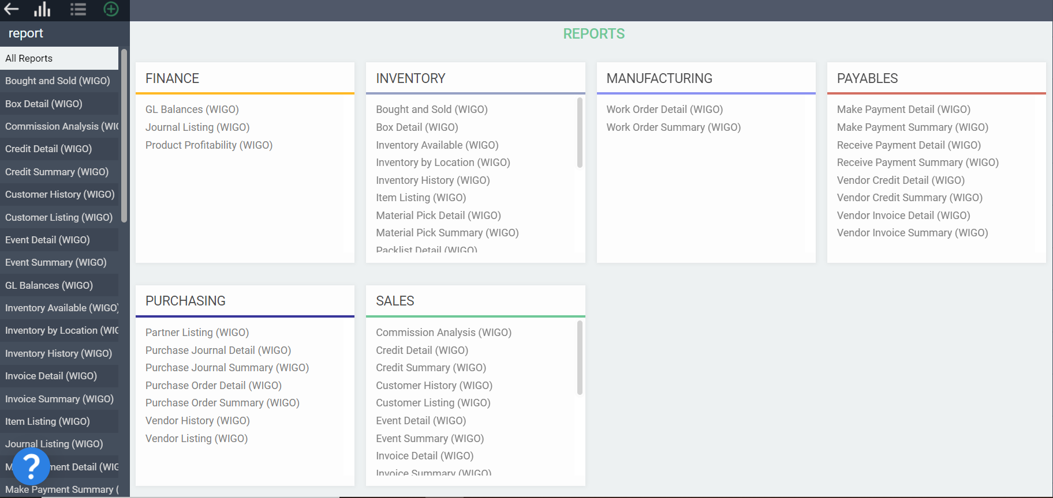The image size is (1053, 498).
Task: Open Vendor Invoice Detail (WIGO) report
Action: [x=903, y=216]
